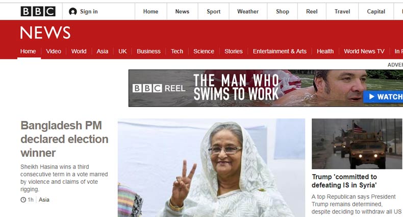Click the Watch play button on banner
This screenshot has height=217, width=403.
[x=383, y=97]
